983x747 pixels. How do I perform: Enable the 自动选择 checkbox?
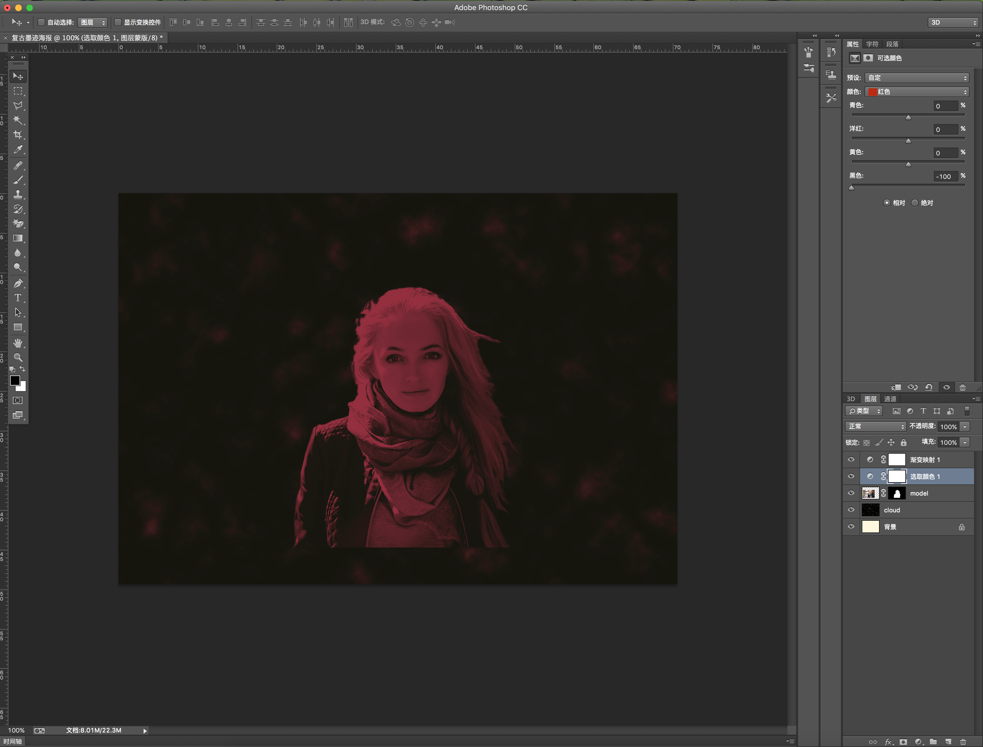click(x=41, y=22)
